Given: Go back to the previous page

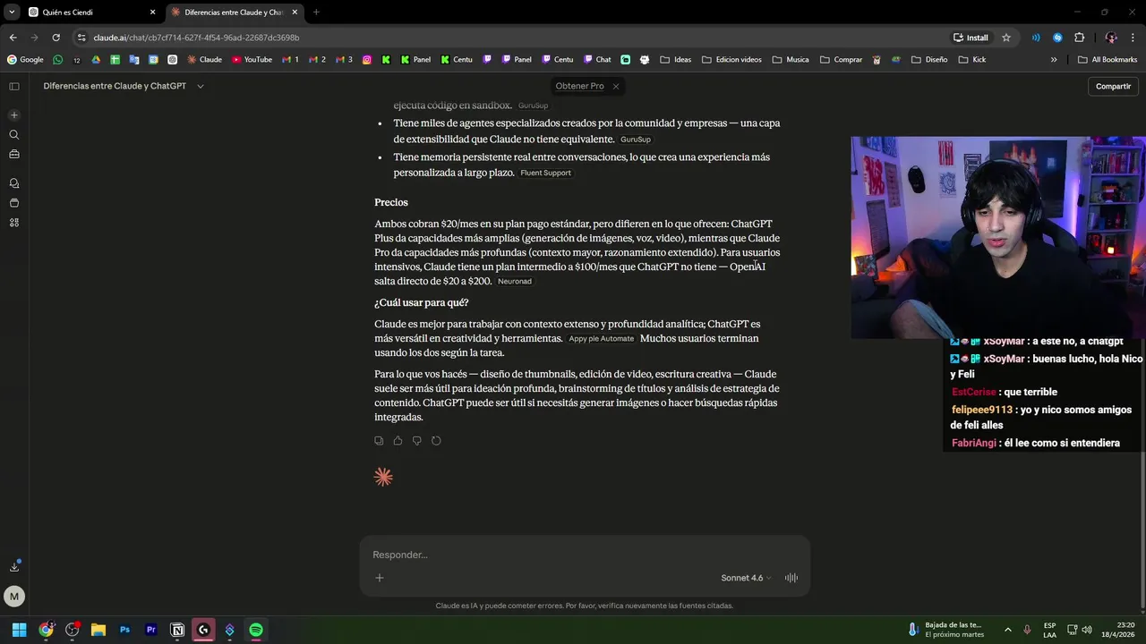Looking at the screenshot, I should point(13,38).
